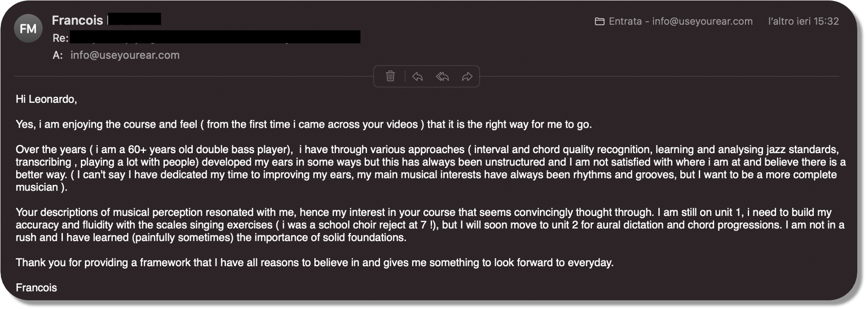Click the Reply All double-arrow icon
Viewport: 867px width, 310px height.
[442, 77]
